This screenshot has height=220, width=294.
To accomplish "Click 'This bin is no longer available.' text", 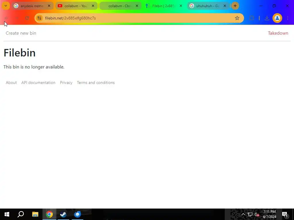I will click(x=34, y=67).
